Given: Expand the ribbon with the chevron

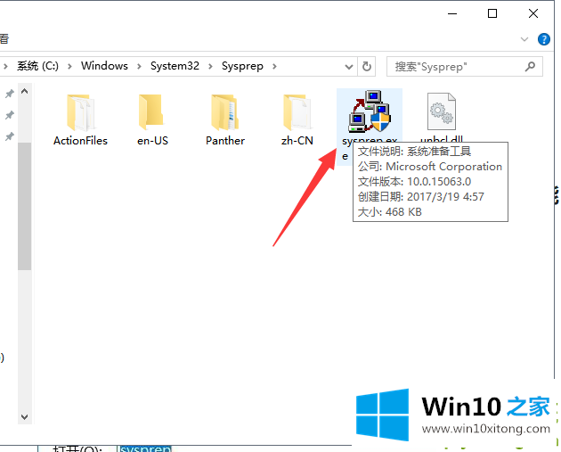Looking at the screenshot, I should [524, 39].
